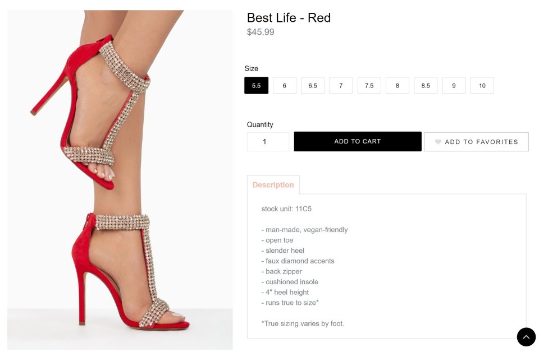Screen dimensions: 539x352
Task: Pick size 7
Action: [341, 85]
